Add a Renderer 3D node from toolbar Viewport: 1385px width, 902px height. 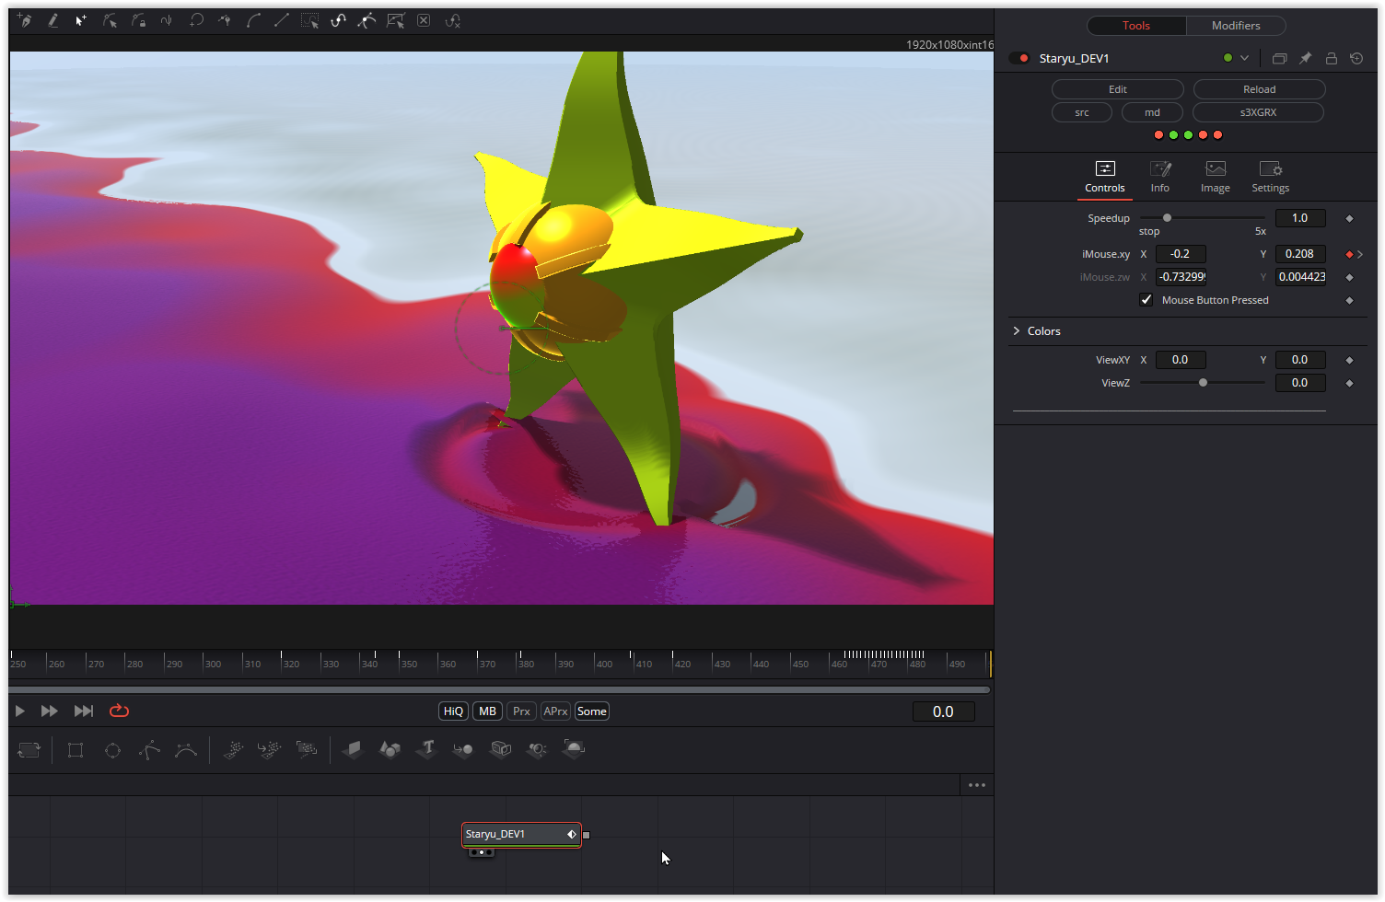(x=574, y=749)
